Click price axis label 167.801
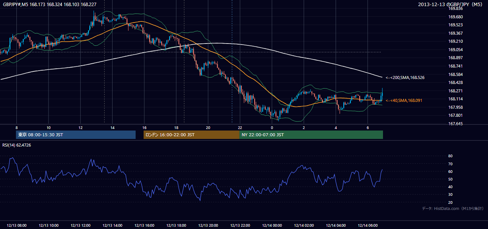 point(456,115)
